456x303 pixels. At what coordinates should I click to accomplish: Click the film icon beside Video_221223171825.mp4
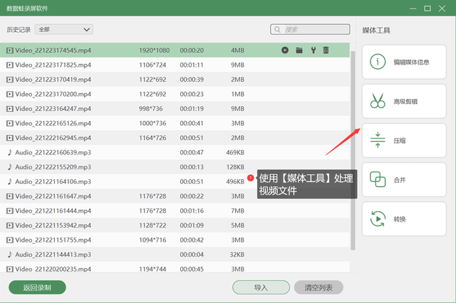10,65
